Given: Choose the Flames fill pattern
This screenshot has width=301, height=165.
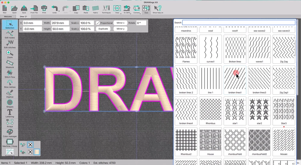Looking at the screenshot, I should click(x=186, y=49).
